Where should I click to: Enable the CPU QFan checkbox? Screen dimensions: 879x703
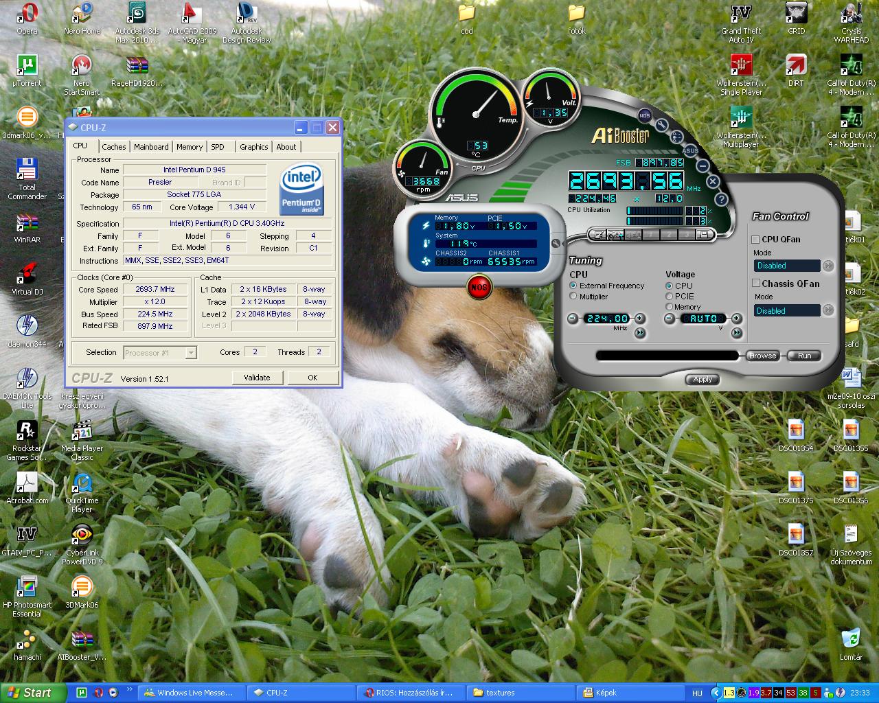pos(755,240)
